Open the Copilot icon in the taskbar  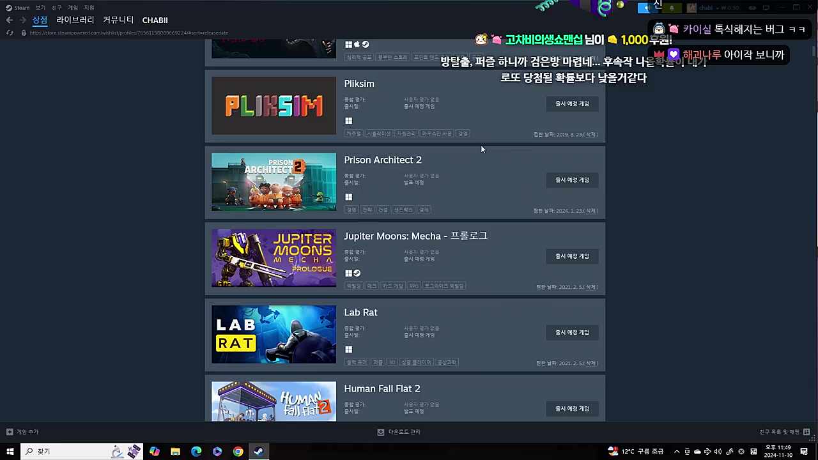coord(155,452)
